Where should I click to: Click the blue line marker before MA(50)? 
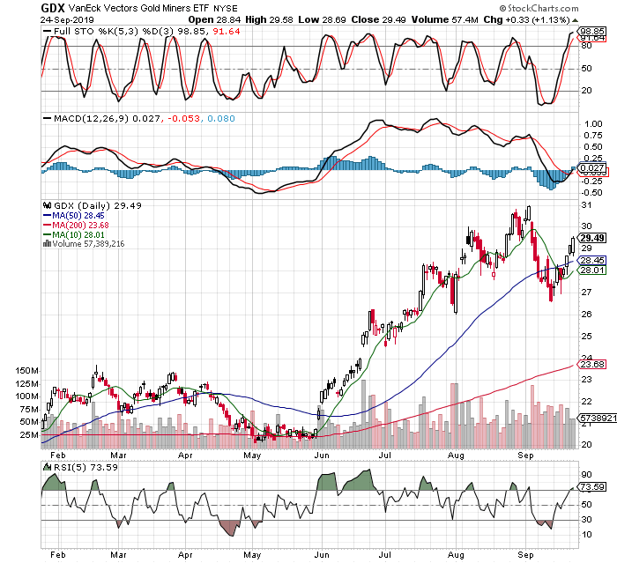pyautogui.click(x=48, y=216)
